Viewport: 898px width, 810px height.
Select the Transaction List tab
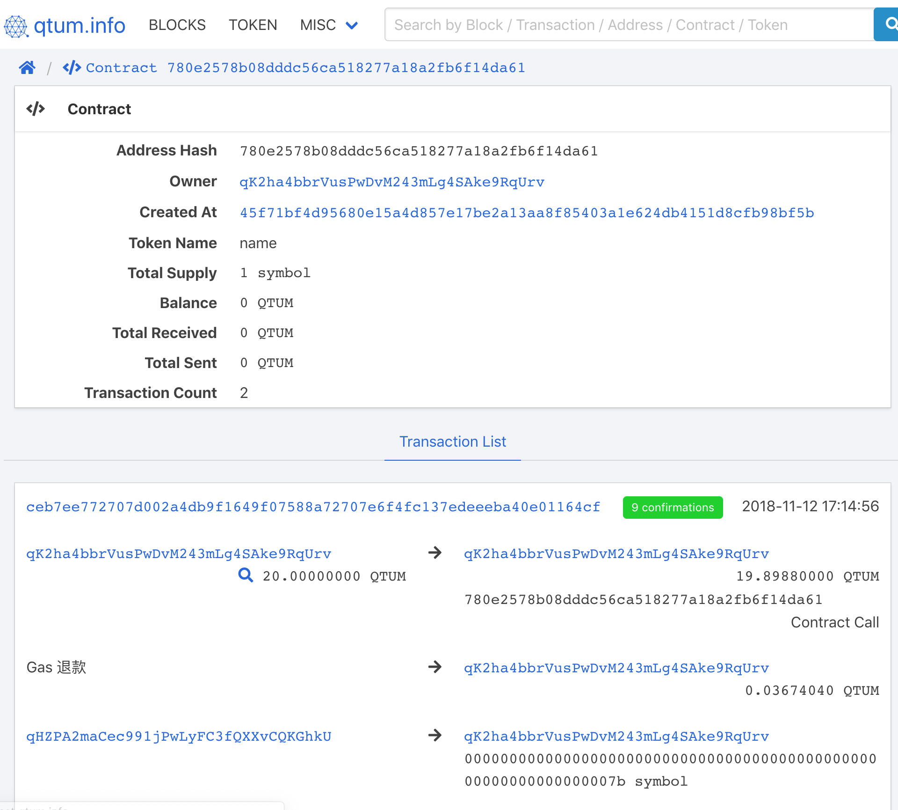click(x=452, y=442)
